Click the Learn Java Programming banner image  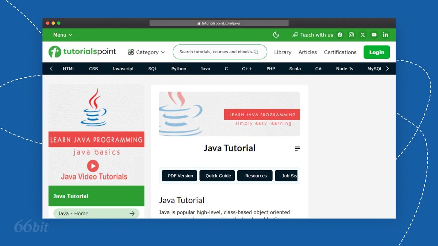coord(230,114)
